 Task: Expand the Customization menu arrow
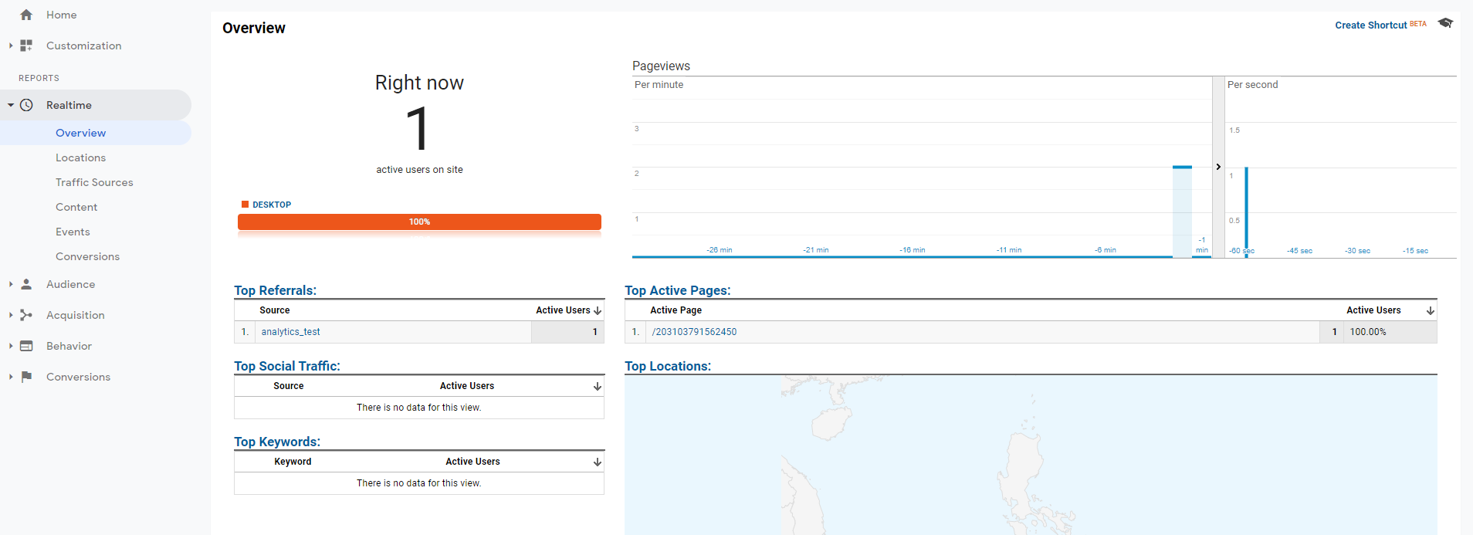click(11, 46)
